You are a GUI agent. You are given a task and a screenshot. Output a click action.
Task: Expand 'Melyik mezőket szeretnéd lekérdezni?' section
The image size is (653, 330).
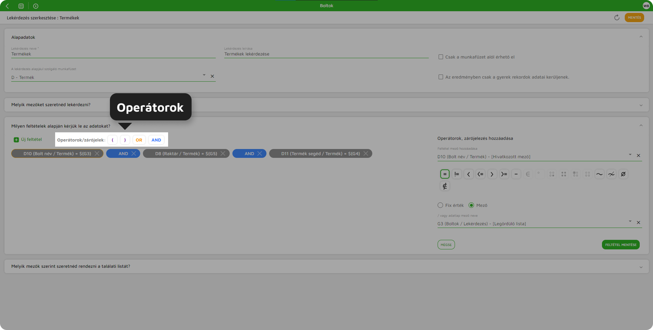(641, 105)
